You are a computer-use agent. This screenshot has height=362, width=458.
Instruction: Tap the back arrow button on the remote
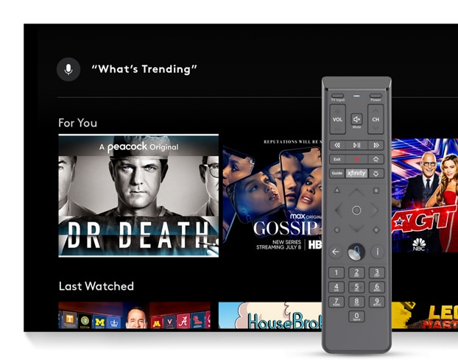coord(336,252)
